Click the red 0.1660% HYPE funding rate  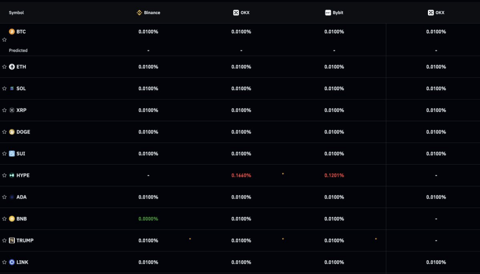241,175
